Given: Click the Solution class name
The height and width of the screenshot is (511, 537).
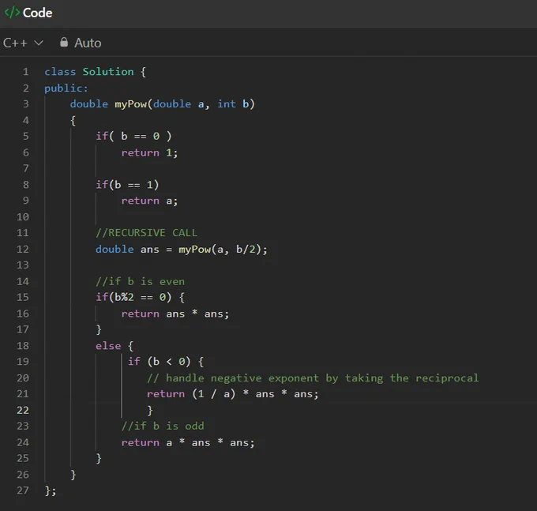Looking at the screenshot, I should [108, 72].
